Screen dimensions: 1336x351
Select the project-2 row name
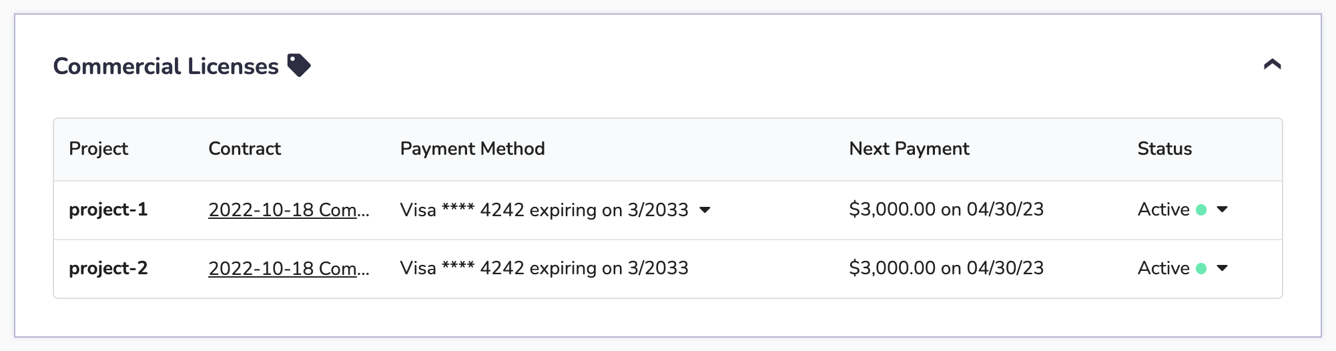[x=108, y=268]
